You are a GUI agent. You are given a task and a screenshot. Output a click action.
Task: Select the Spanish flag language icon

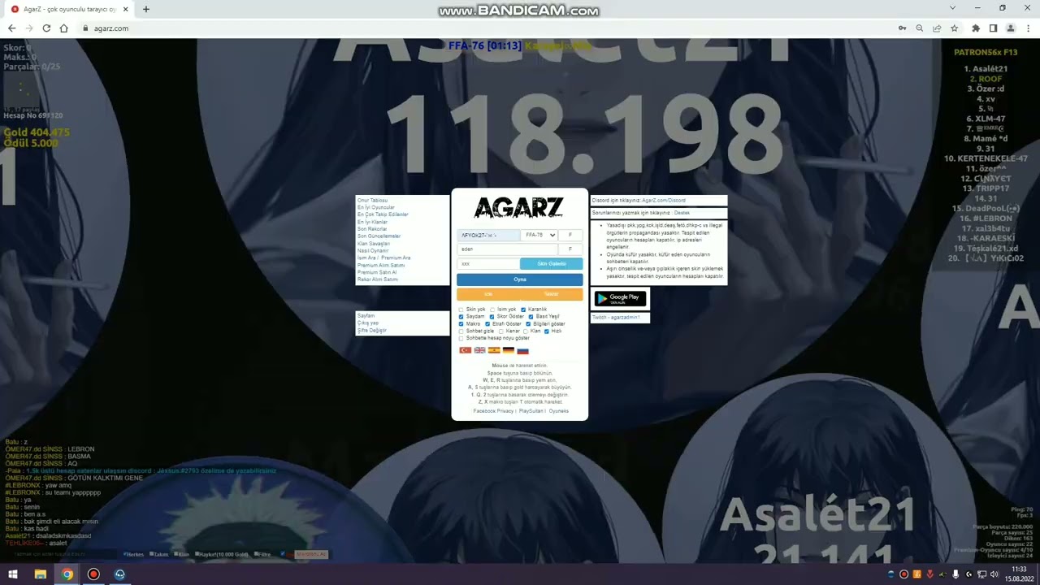pyautogui.click(x=494, y=350)
